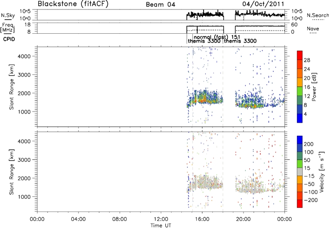Click the Slant Range label of power panel
The width and height of the screenshot is (329, 228).
click(x=12, y=87)
